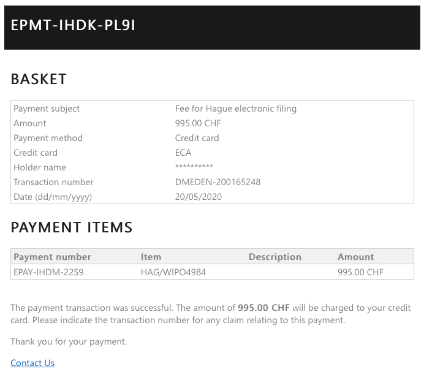Click the PAYMENT ITEMS section heading
The width and height of the screenshot is (424, 374).
point(72,227)
